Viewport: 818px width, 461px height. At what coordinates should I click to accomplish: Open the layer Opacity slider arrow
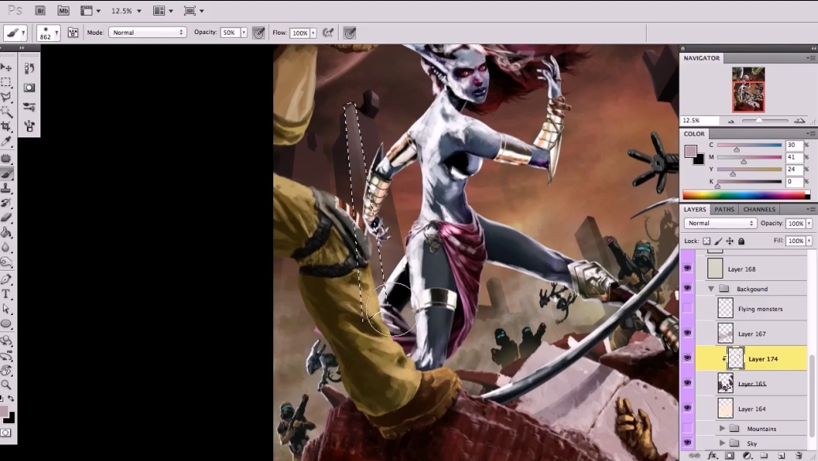pos(809,223)
